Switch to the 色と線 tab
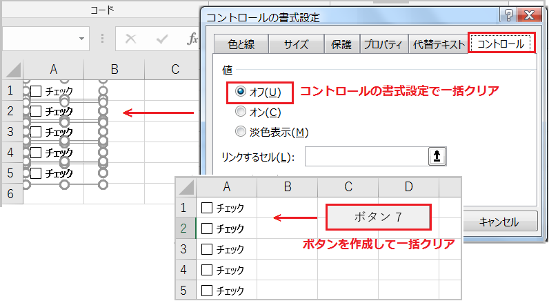549x301 pixels. [x=241, y=45]
